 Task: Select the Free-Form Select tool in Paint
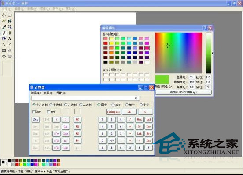click(x=4, y=15)
